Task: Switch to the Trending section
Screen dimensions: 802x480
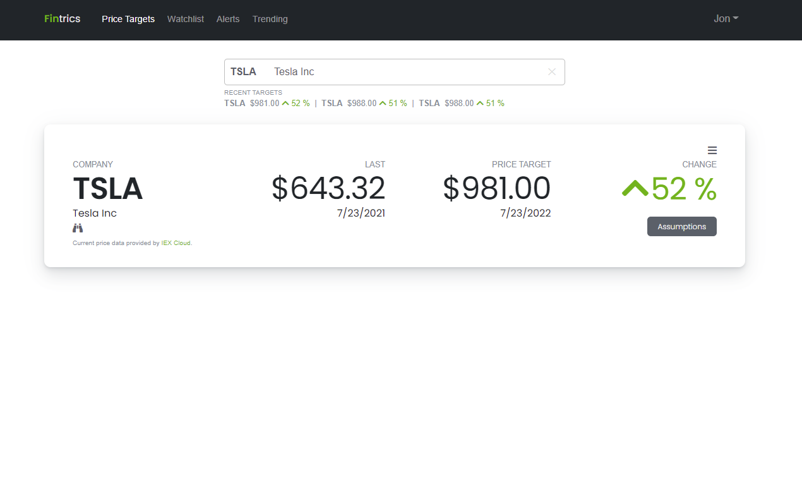Action: click(x=270, y=19)
